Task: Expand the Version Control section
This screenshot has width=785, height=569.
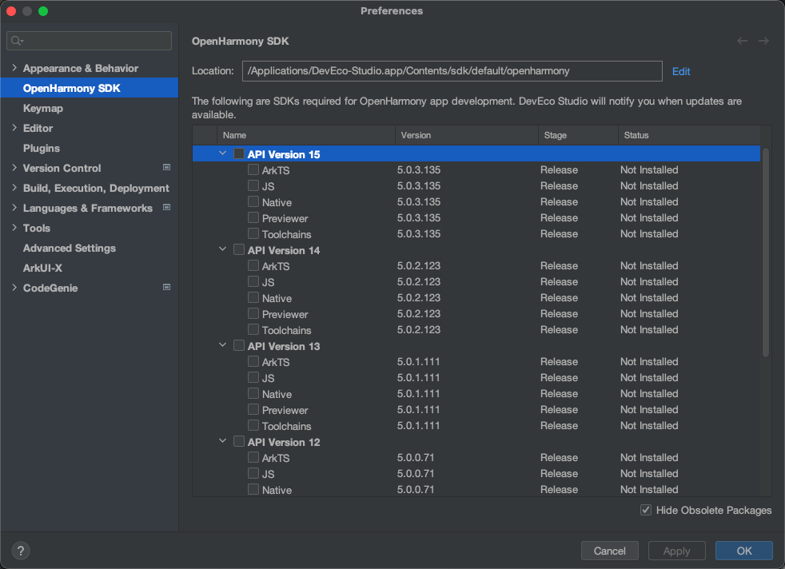Action: pyautogui.click(x=14, y=168)
